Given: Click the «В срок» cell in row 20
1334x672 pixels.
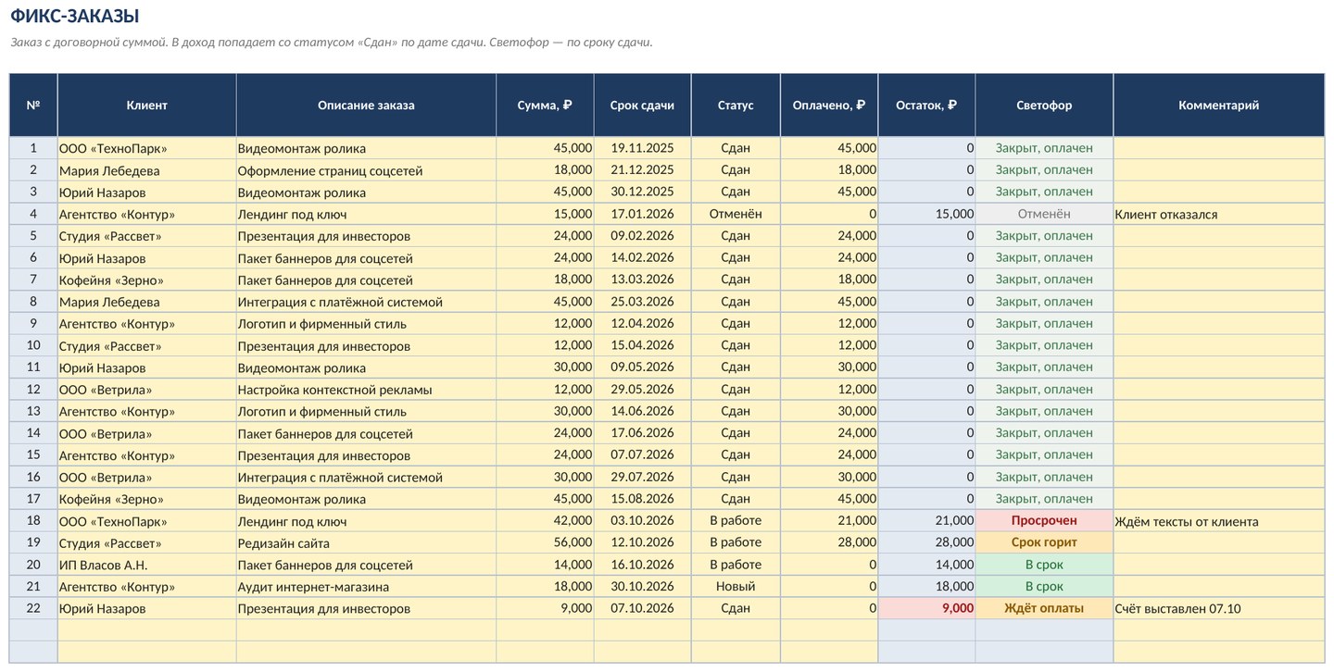Looking at the screenshot, I should tap(1044, 565).
